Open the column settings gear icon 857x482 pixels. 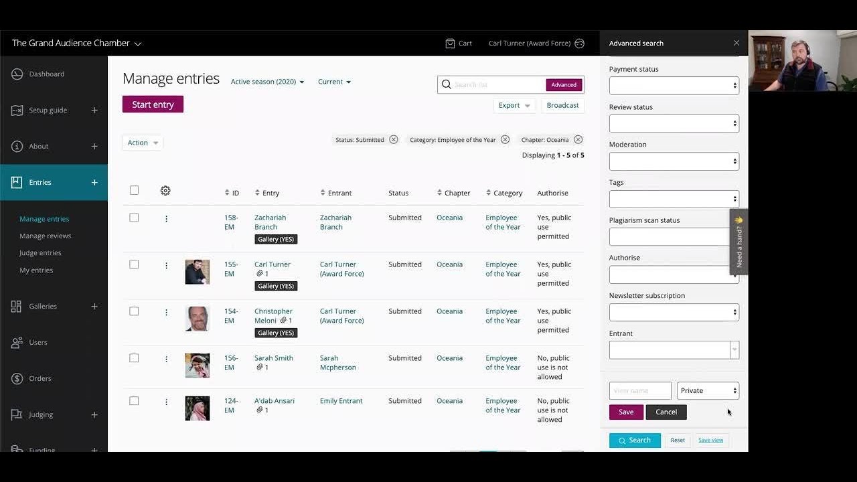click(165, 191)
